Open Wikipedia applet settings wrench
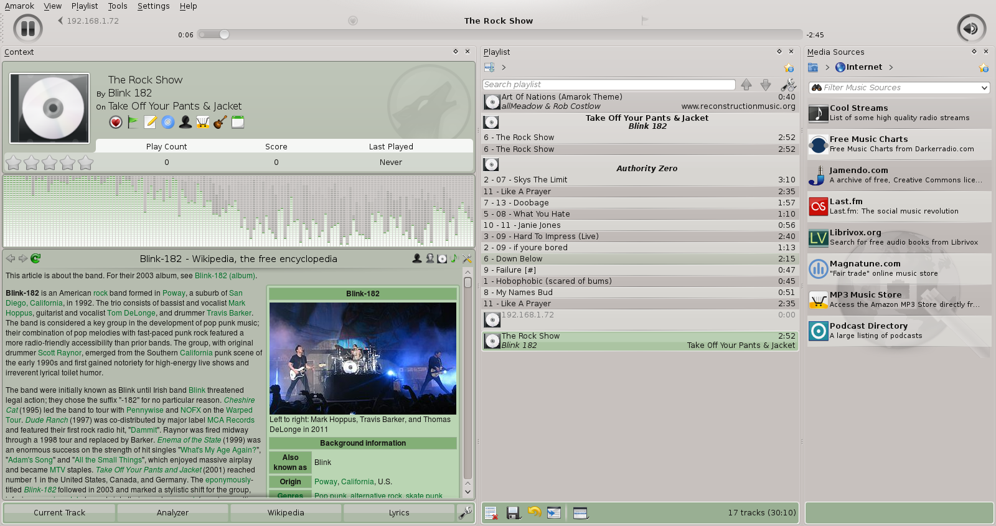This screenshot has width=996, height=526. point(467,258)
